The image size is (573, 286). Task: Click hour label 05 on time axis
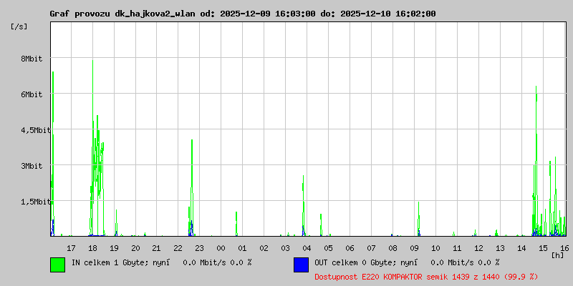tap(328, 248)
